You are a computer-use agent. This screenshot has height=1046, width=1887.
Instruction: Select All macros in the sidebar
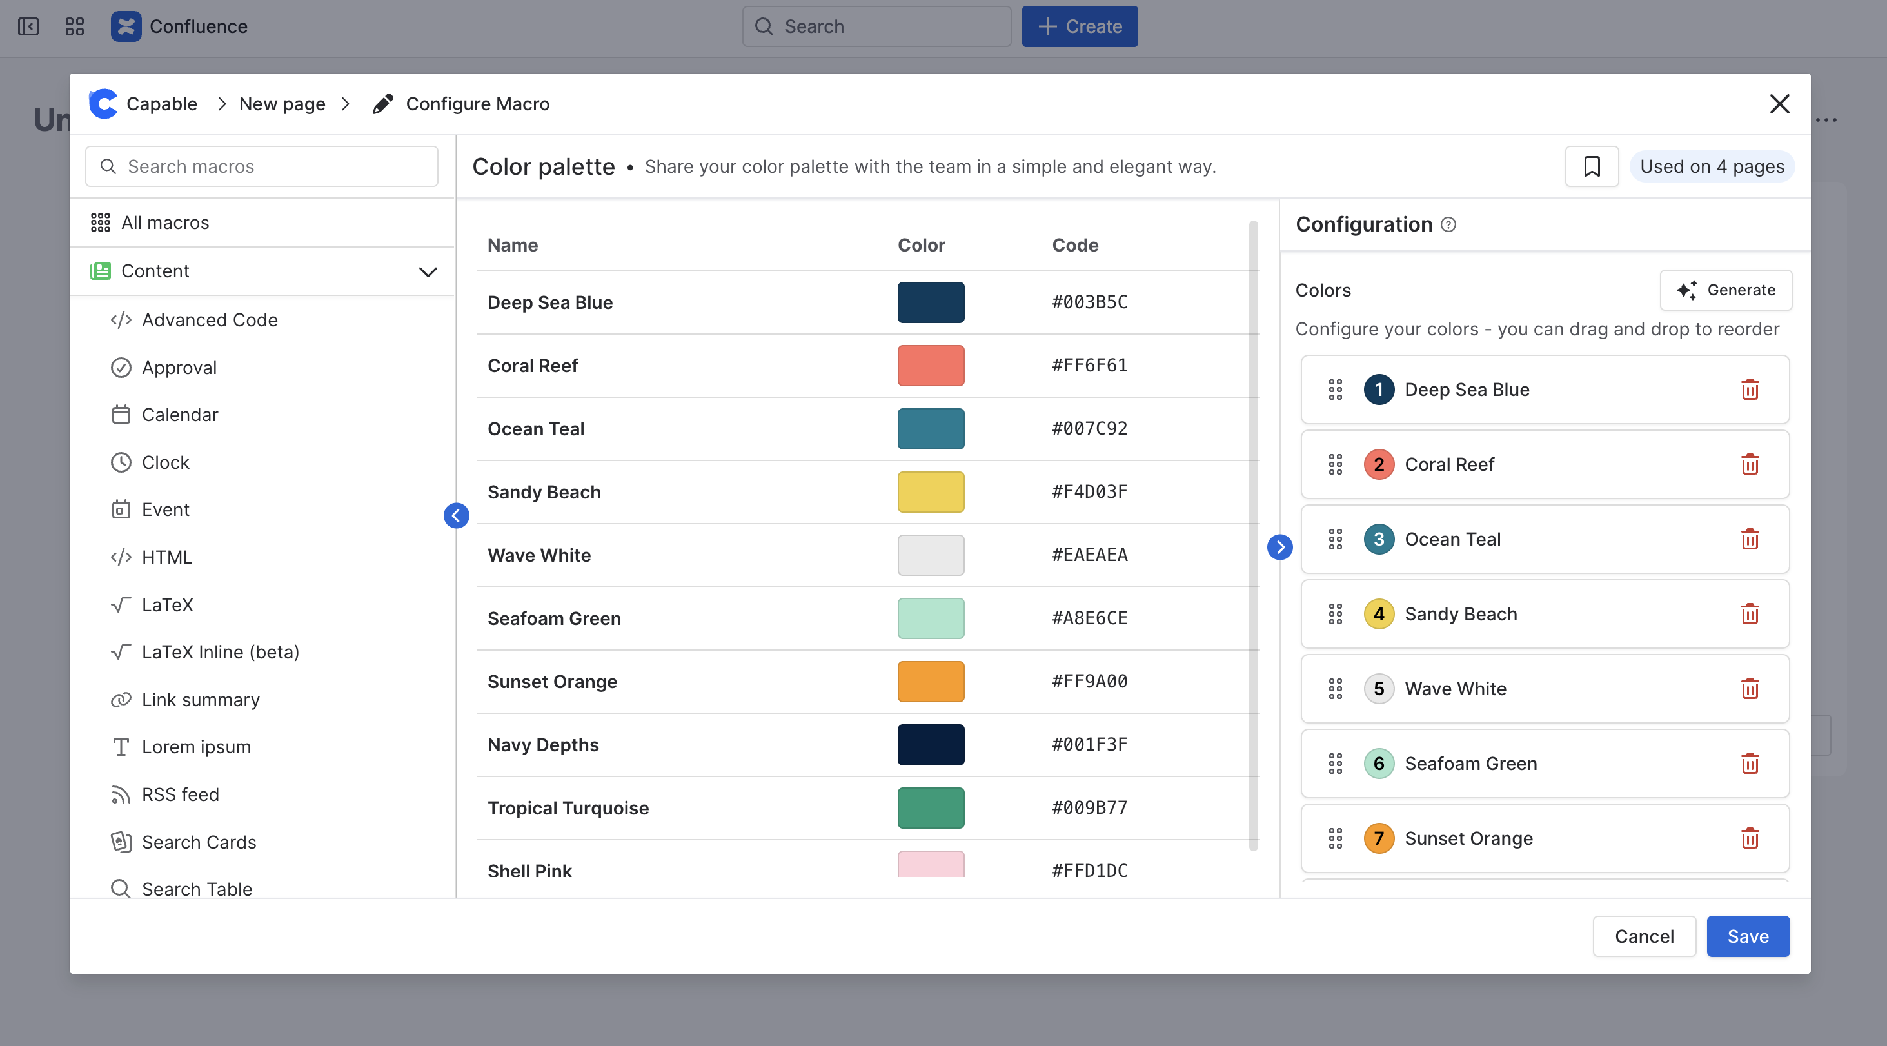tap(165, 222)
